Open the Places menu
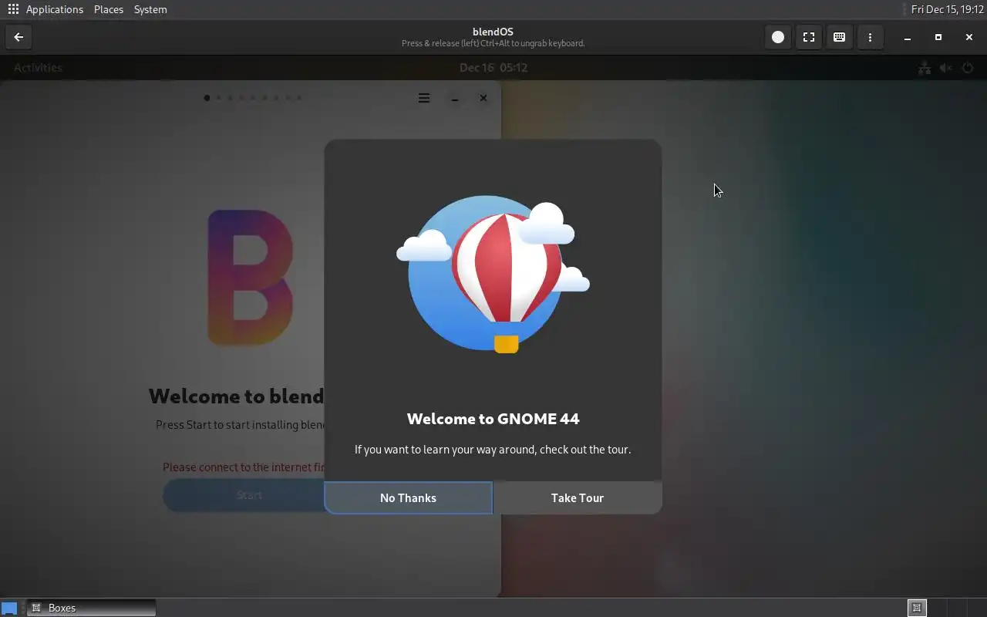 coord(109,9)
